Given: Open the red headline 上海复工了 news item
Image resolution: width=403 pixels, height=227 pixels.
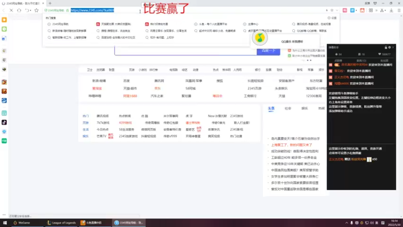Looking at the screenshot, I should [292, 145].
